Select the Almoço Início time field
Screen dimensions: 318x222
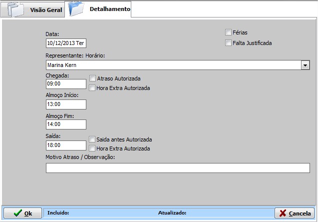(66, 104)
